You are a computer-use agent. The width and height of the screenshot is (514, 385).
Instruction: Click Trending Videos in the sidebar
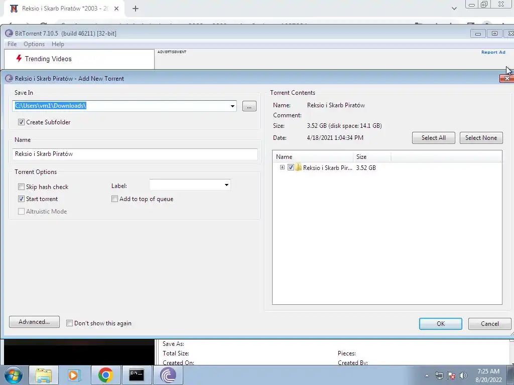pyautogui.click(x=48, y=59)
